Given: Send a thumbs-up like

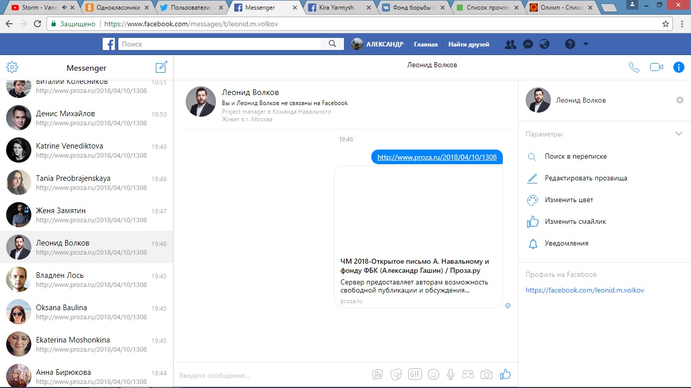Looking at the screenshot, I should click(x=505, y=374).
